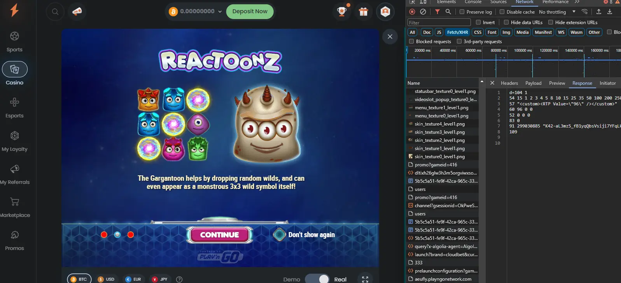621x283 pixels.
Task: Select the BTC currency chip
Action: [x=79, y=279]
